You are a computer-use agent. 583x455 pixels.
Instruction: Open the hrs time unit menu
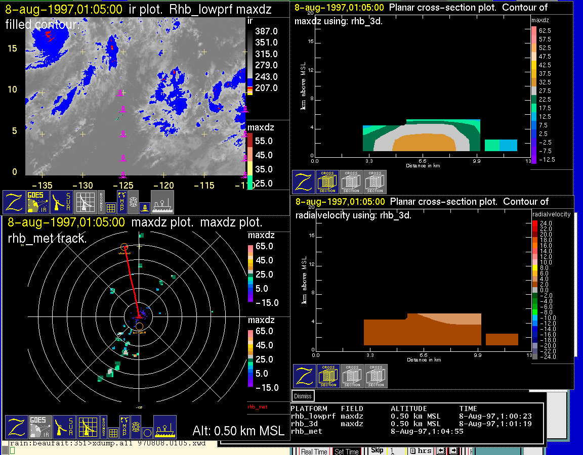coord(421,451)
